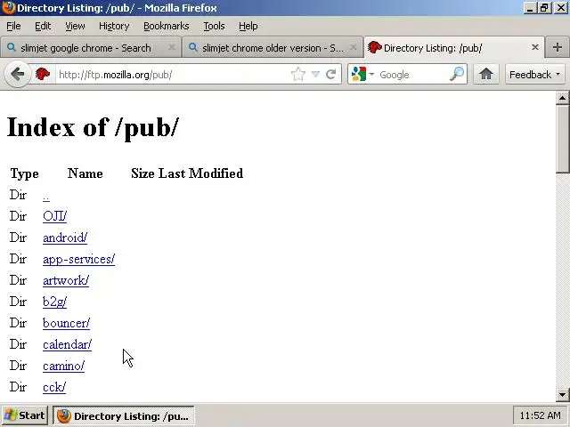The width and height of the screenshot is (570, 427).
Task: Click the scrollbar down arrow
Action: pyautogui.click(x=562, y=394)
